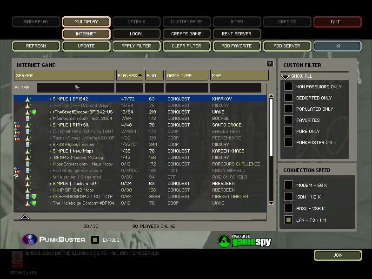Click the server tower icon for 6733 Flyboys Server II

click(27, 145)
